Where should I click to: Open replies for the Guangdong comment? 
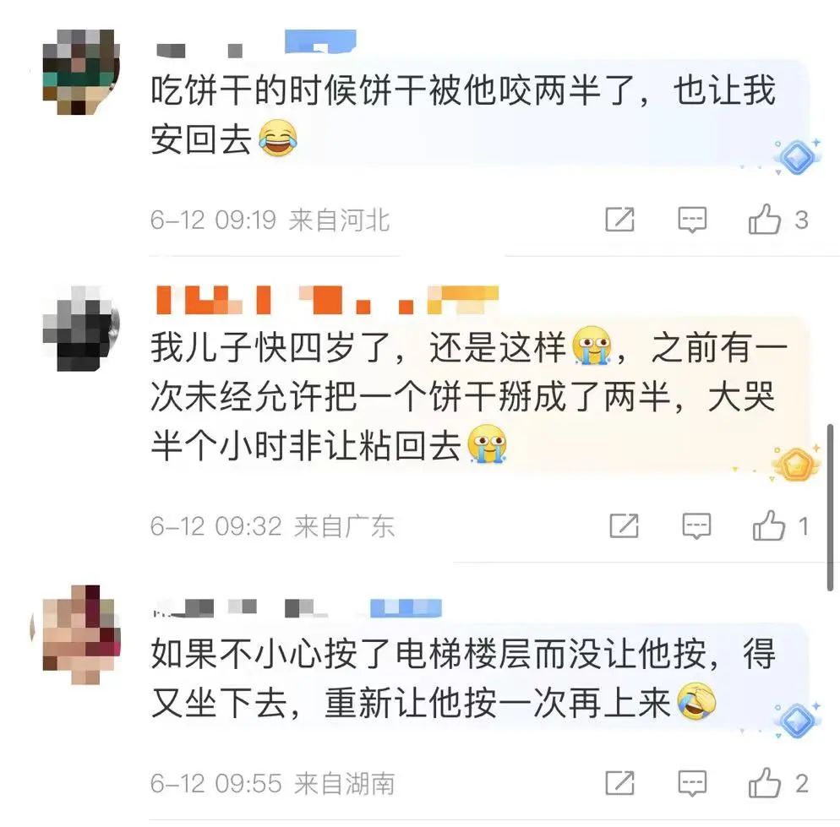(x=696, y=526)
